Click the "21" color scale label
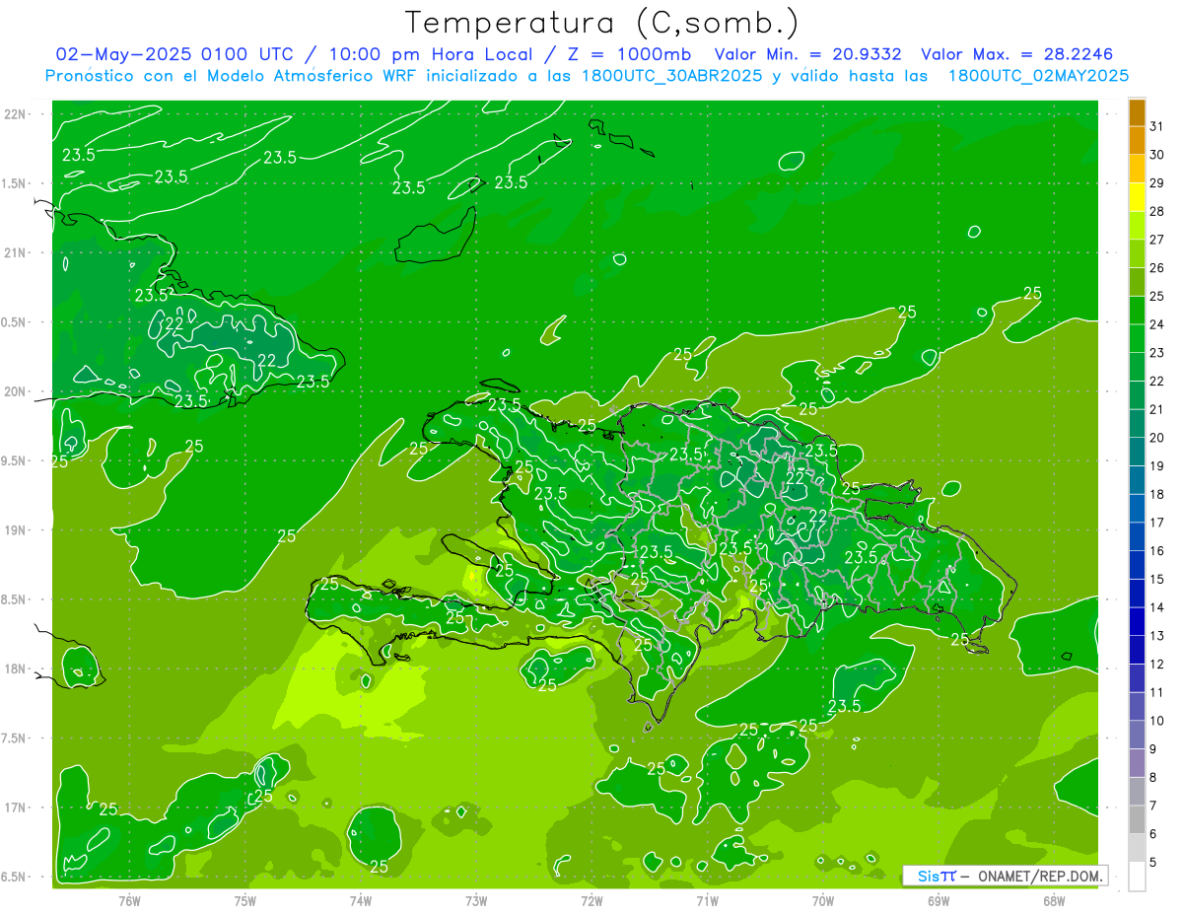Screen dimensions: 1183x914 click(x=1157, y=409)
